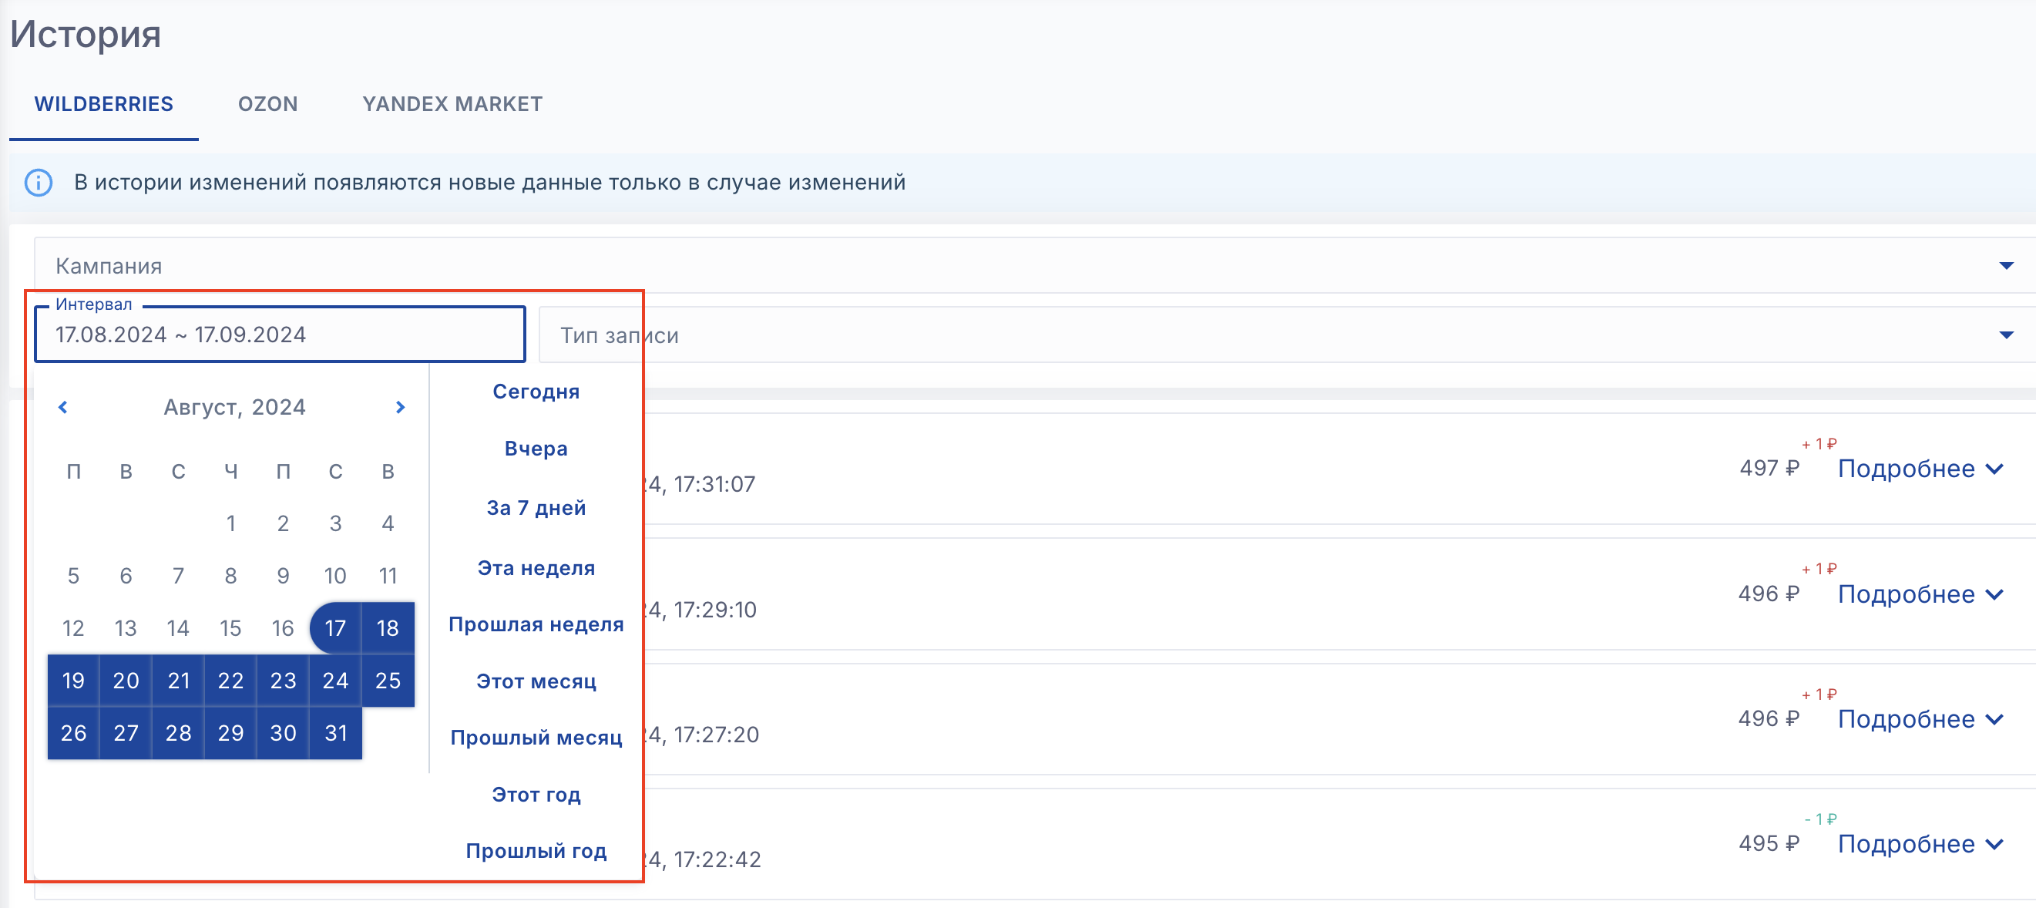This screenshot has height=908, width=2036.
Task: Pick the Этот год preset
Action: coord(536,795)
